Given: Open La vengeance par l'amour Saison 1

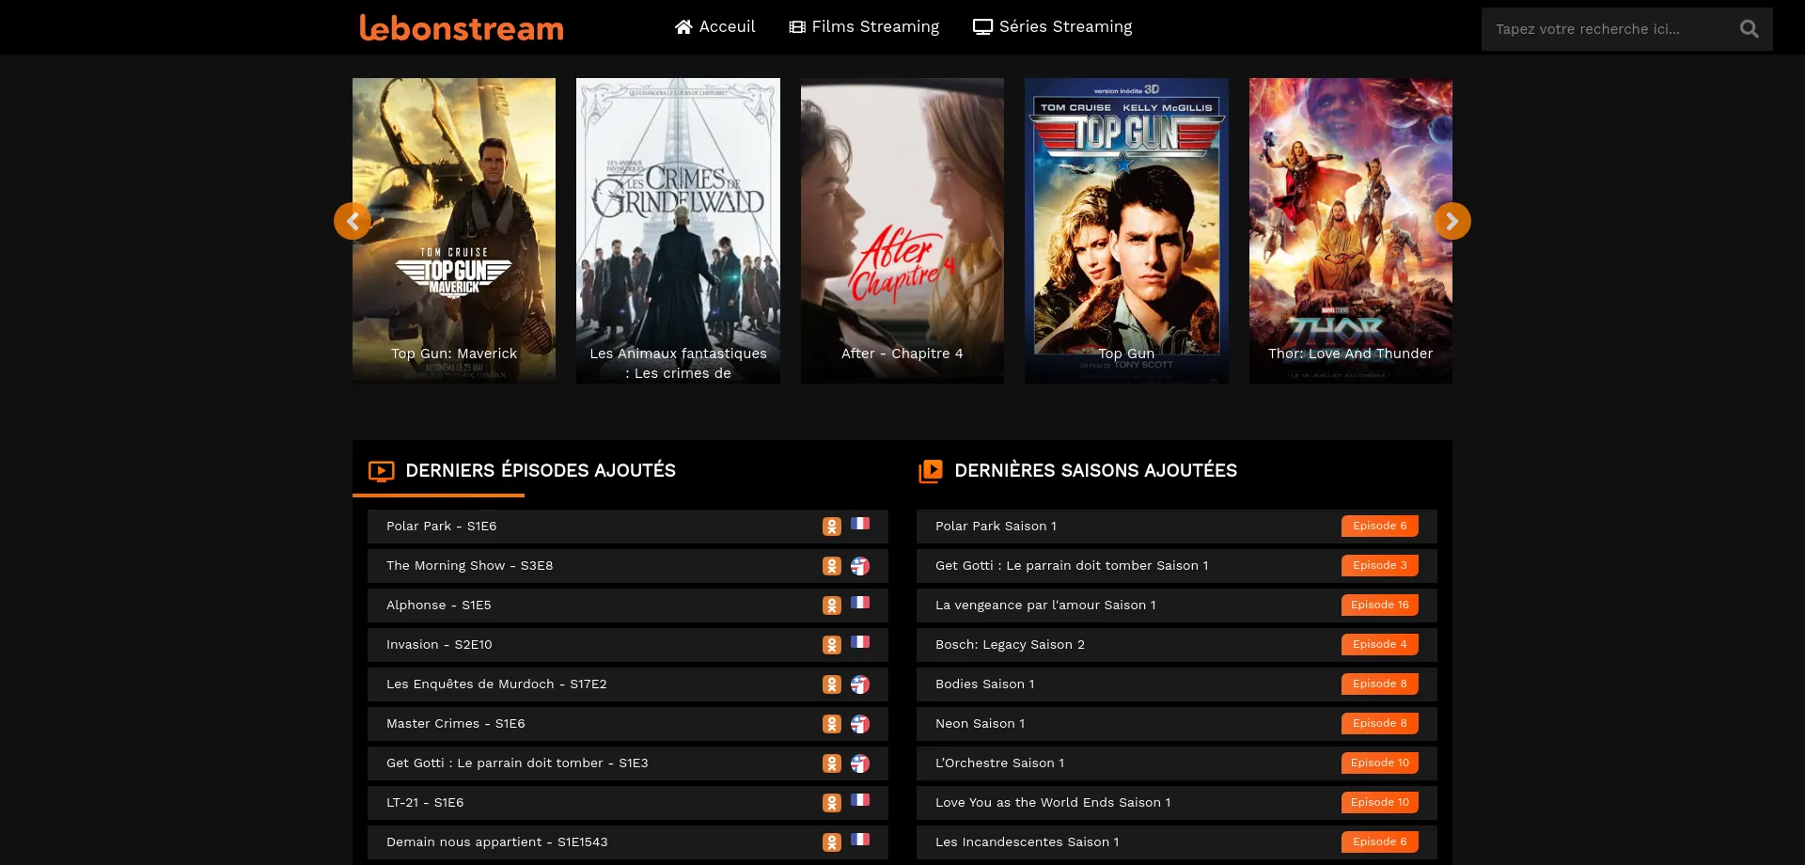Looking at the screenshot, I should [1177, 605].
